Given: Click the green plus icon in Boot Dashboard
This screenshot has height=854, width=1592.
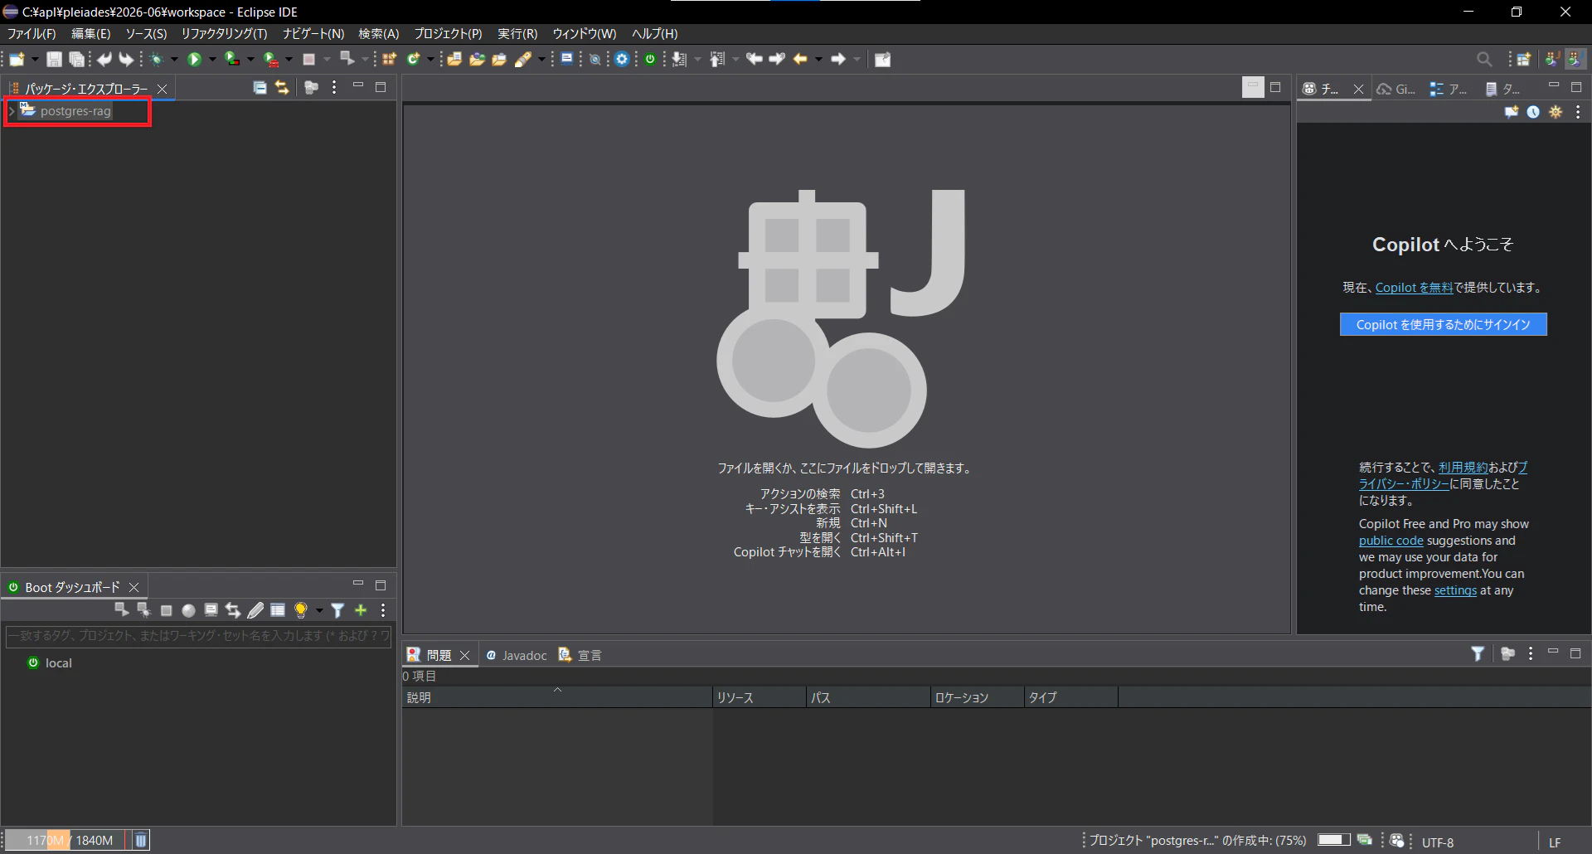Looking at the screenshot, I should tap(361, 610).
